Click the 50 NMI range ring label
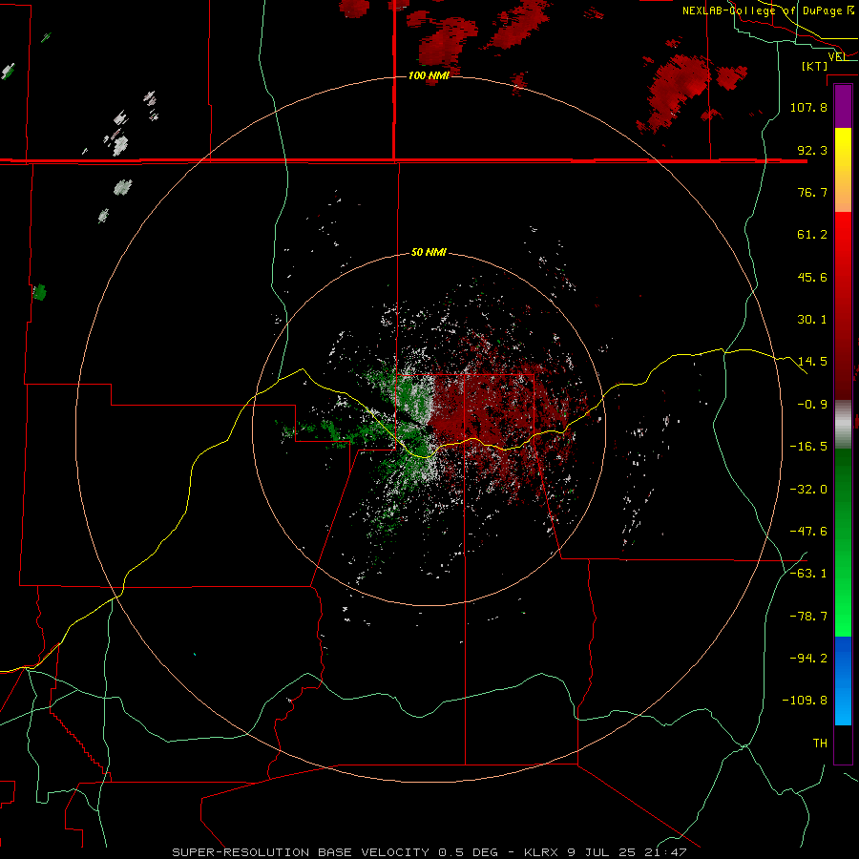Screen dimensions: 859x859 (x=429, y=252)
